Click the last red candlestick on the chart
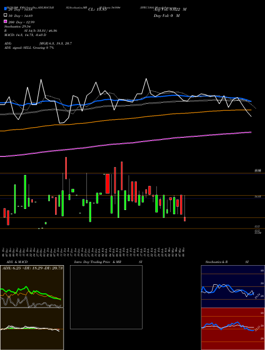The height and width of the screenshot is (350, 265). coord(184,219)
